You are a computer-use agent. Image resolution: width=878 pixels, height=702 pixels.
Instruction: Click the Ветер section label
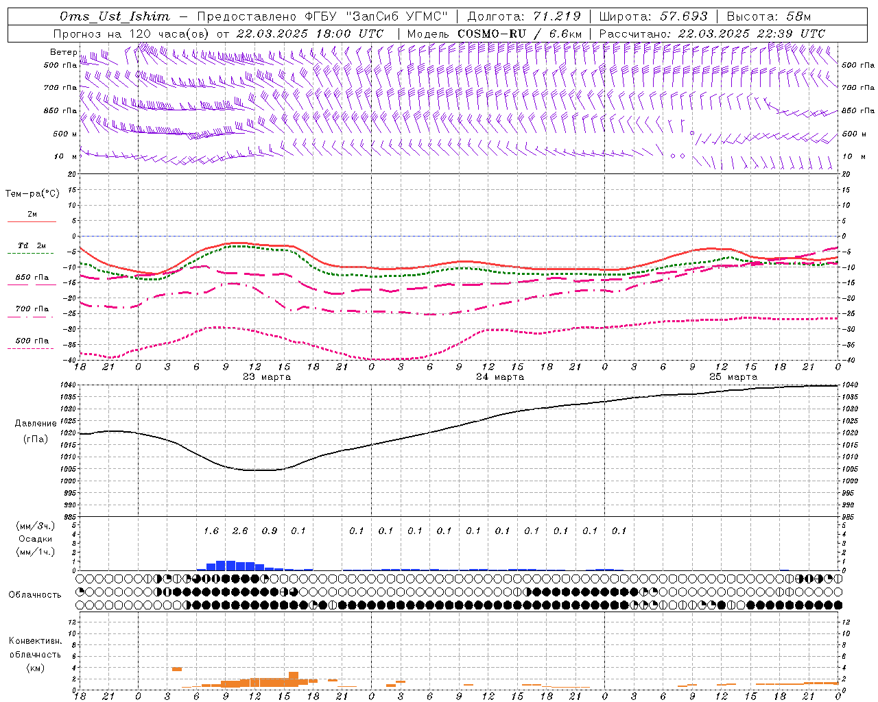pos(63,52)
